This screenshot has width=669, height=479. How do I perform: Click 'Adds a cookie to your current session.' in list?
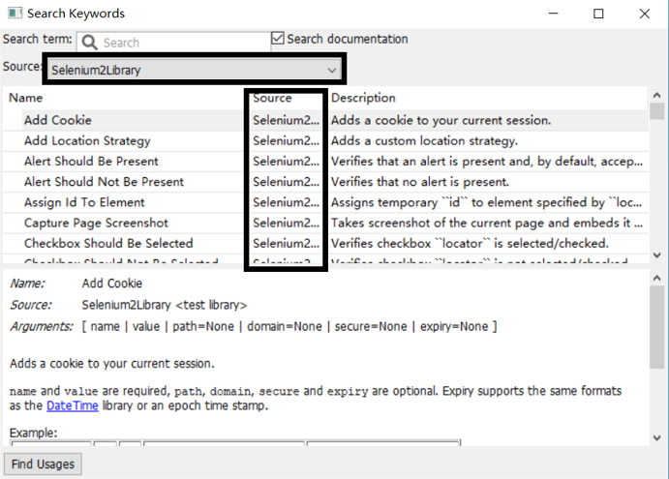coord(441,120)
